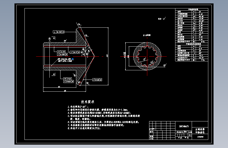Click the 工艺 cell in the title block
Image resolution: width=228 pixels, height=148 pixels.
point(151,139)
